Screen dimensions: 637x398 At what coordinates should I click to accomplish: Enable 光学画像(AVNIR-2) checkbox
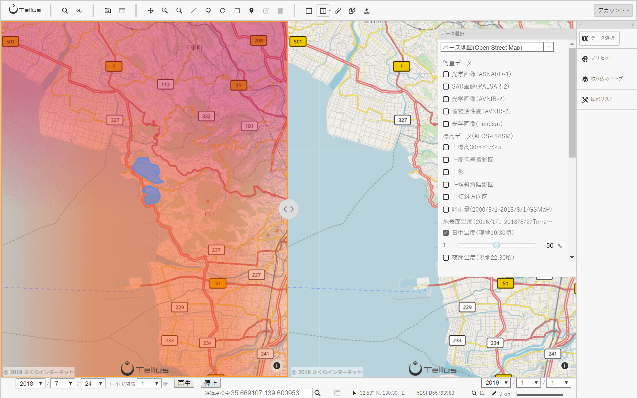pyautogui.click(x=446, y=99)
